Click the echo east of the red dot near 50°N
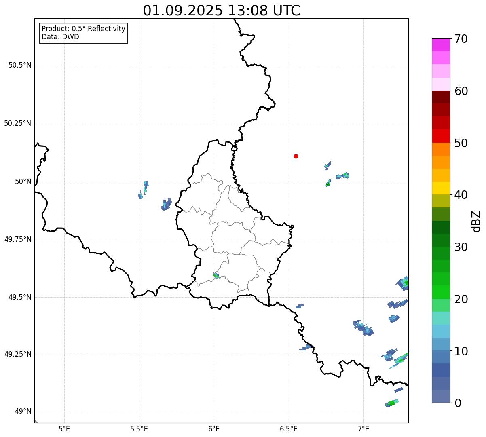The image size is (486, 437). pos(343,175)
